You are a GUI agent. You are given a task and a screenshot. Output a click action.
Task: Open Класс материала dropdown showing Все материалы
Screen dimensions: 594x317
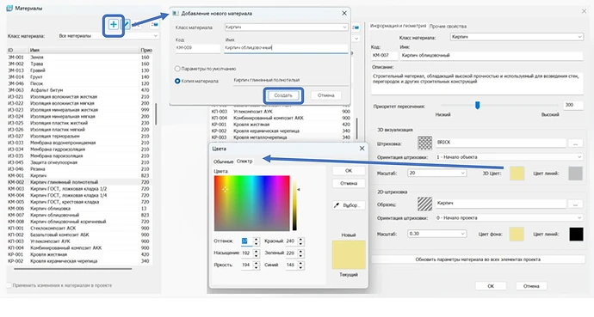[108, 36]
